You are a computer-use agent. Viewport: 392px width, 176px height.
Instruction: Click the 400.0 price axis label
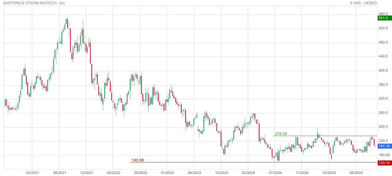coord(383,71)
